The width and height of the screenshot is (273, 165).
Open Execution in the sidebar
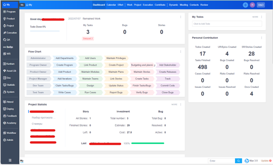click(10, 33)
